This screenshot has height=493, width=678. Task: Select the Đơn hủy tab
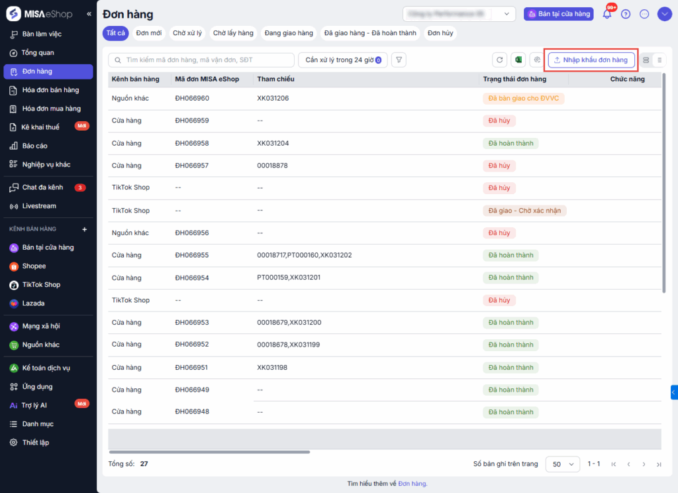click(x=440, y=33)
